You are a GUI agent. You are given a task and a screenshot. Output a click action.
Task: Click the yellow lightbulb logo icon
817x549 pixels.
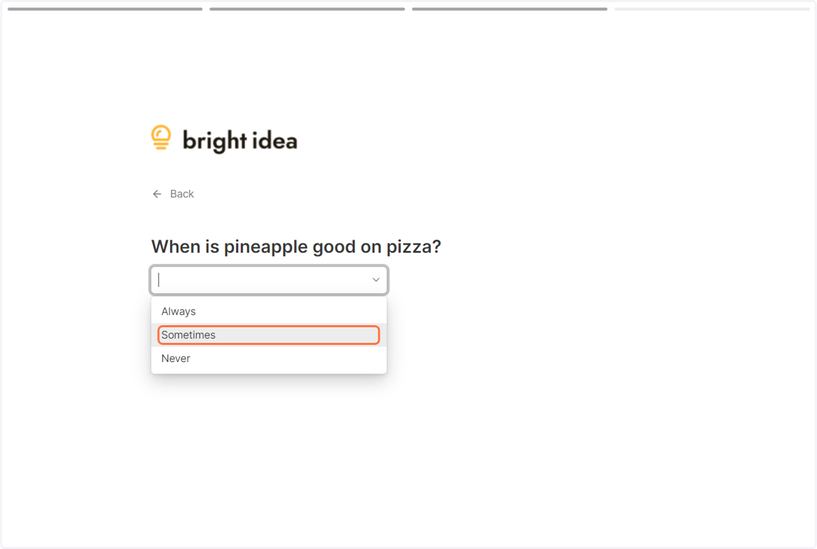(x=161, y=137)
